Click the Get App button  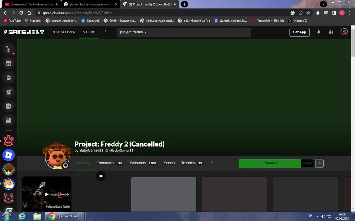(299, 32)
